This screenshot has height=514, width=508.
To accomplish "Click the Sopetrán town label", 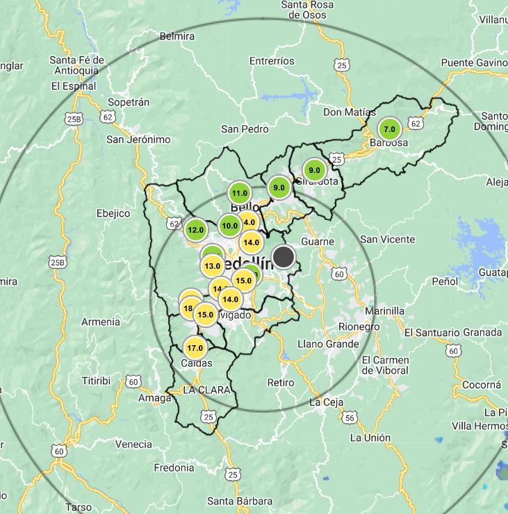I will (129, 102).
